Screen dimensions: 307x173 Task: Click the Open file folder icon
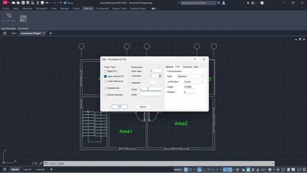(18, 3)
